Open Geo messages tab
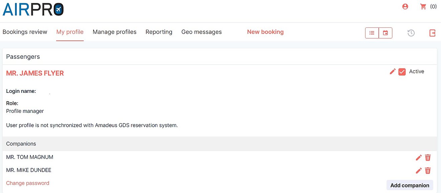 (201, 32)
